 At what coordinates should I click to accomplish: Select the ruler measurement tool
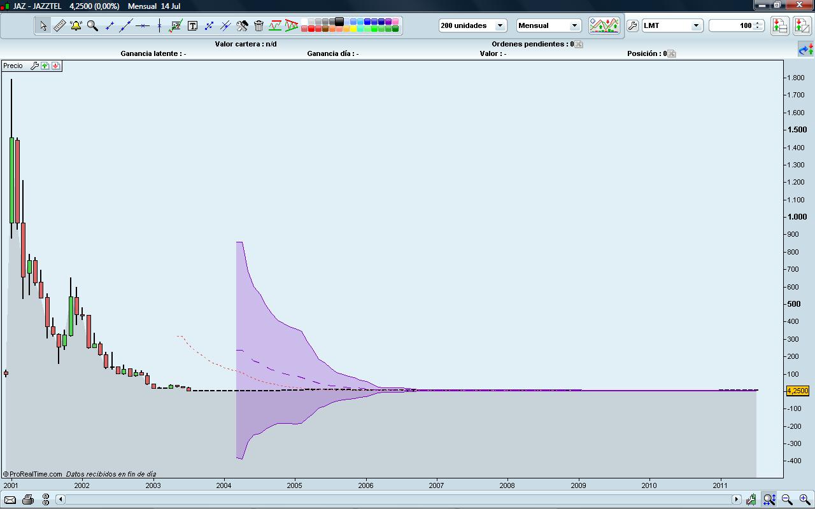[59, 25]
